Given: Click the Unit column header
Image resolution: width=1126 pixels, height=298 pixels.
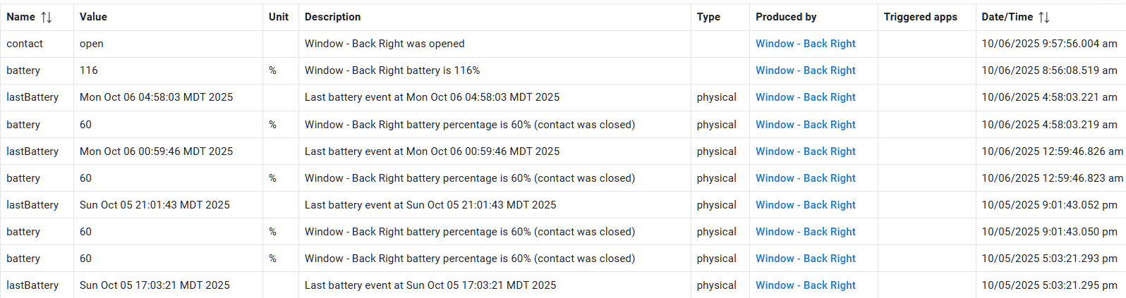Looking at the screenshot, I should pos(279,17).
